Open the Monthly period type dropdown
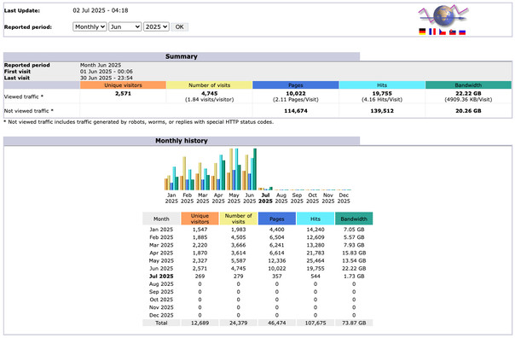This screenshot has height=338, width=515. (90, 27)
